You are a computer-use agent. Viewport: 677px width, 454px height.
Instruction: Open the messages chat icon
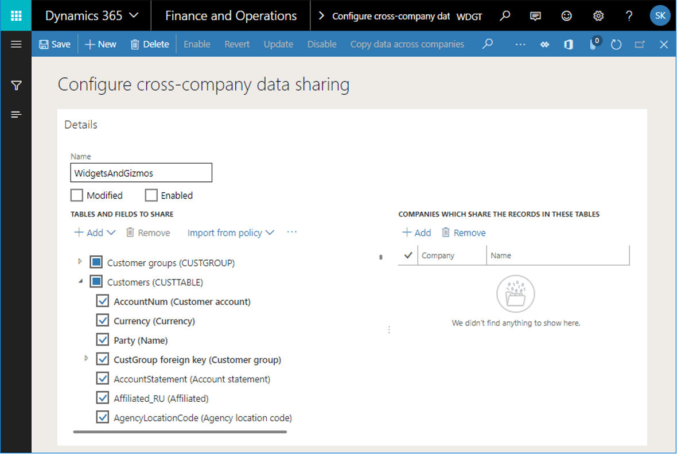pos(535,16)
